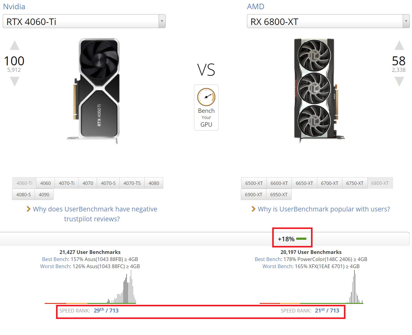
Task: Downvote the RTX 4060-Ti with down arrow
Action: 14,82
